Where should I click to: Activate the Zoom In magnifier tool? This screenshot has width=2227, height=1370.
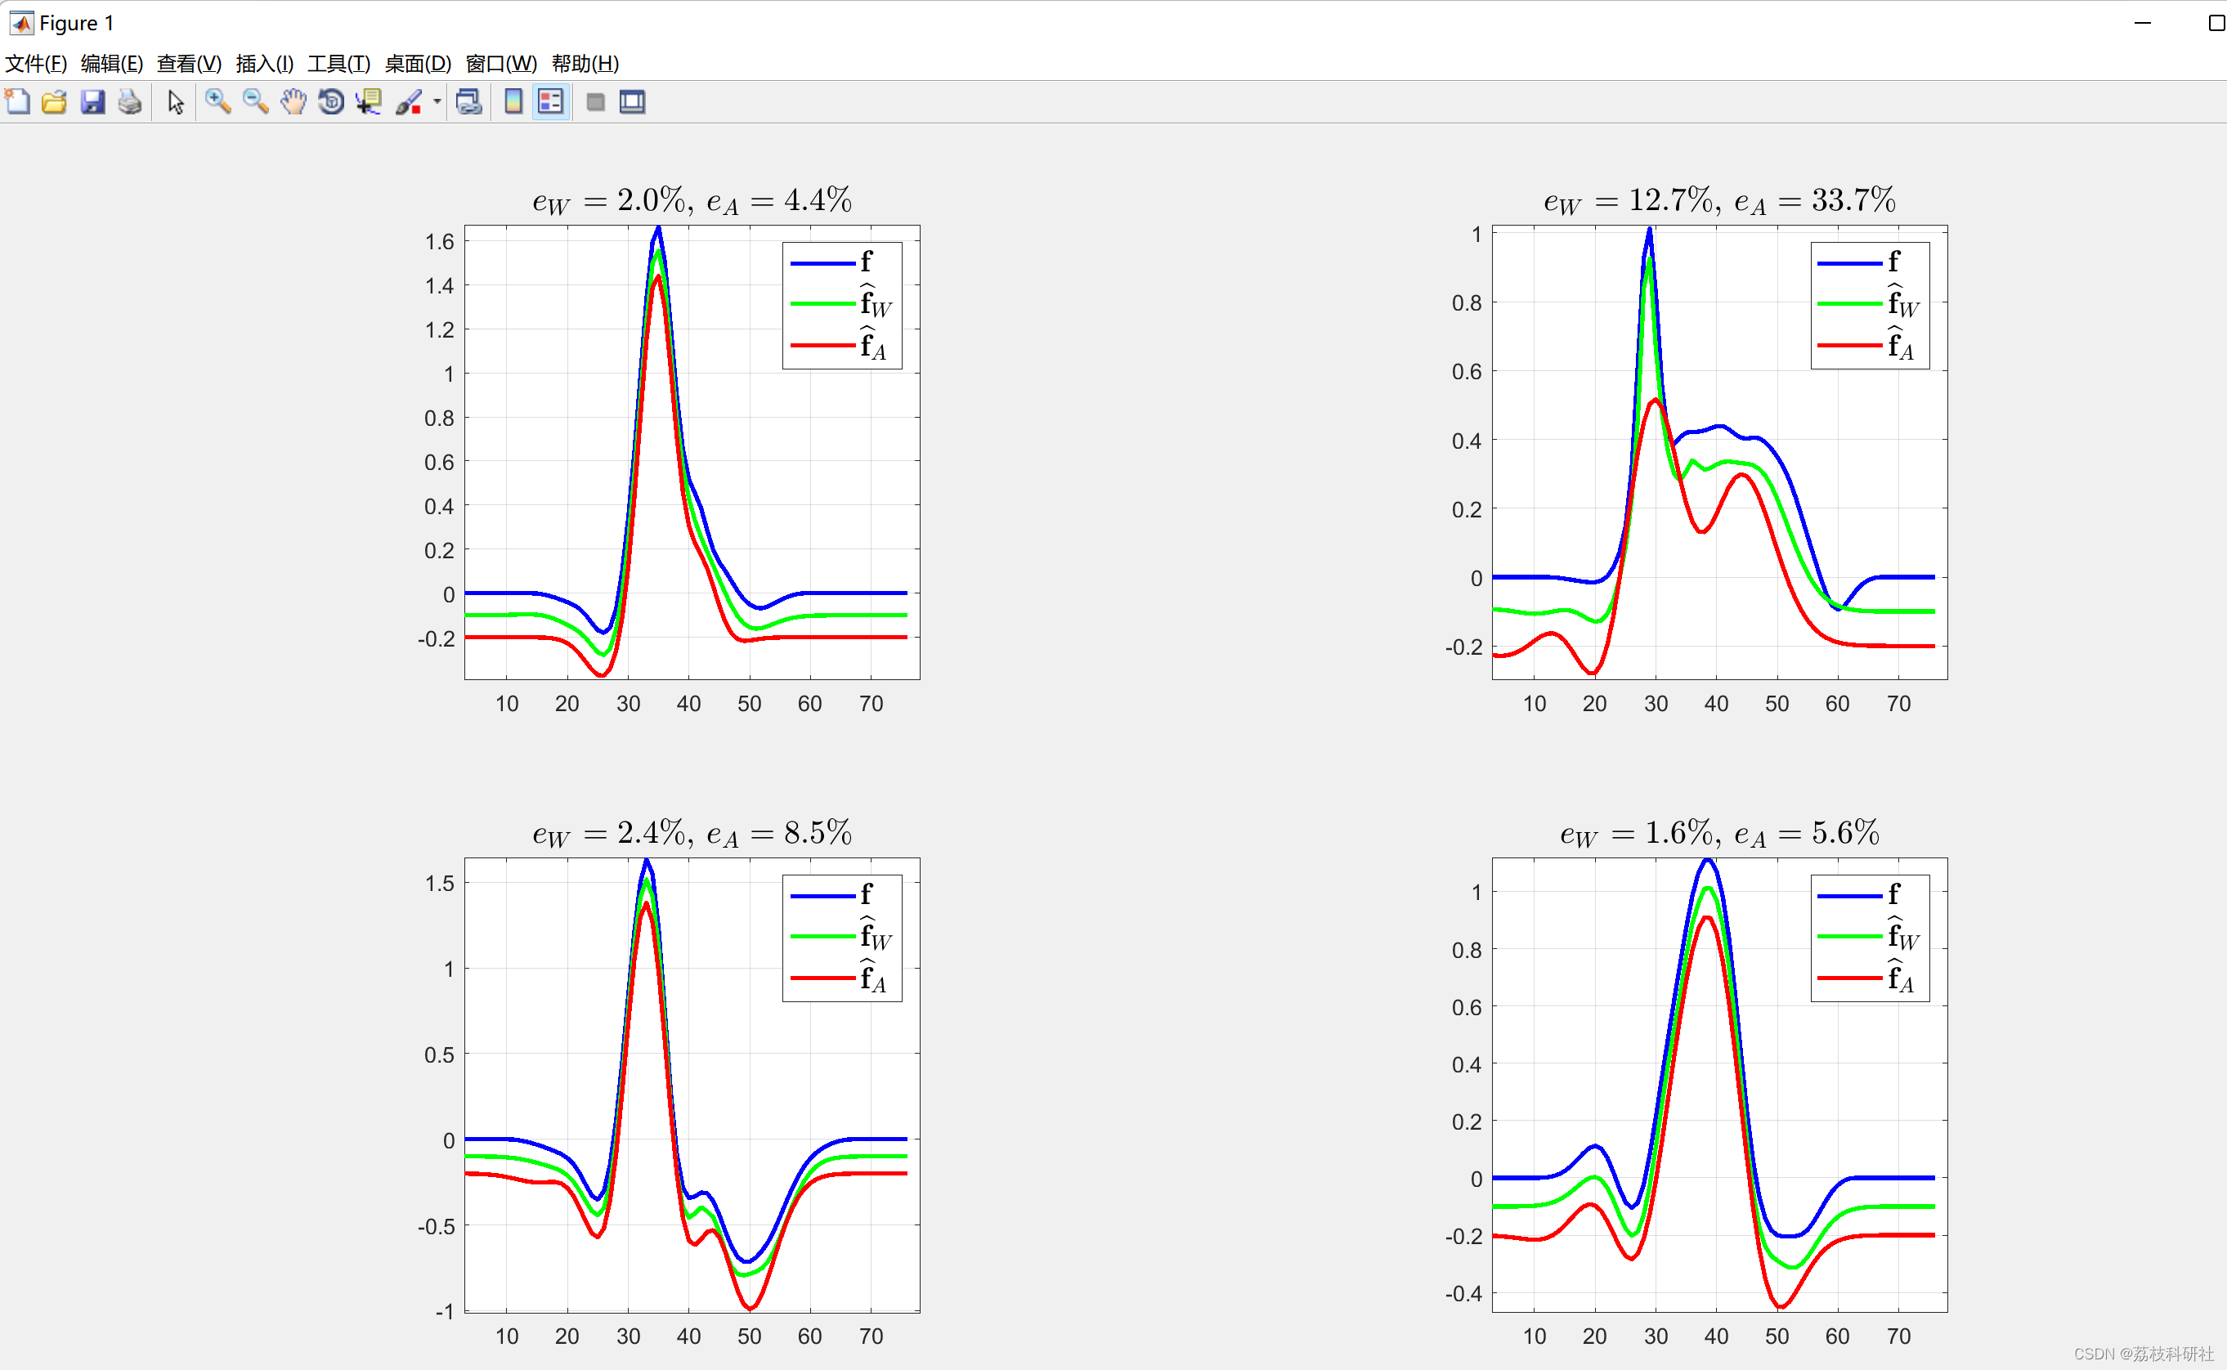(217, 101)
